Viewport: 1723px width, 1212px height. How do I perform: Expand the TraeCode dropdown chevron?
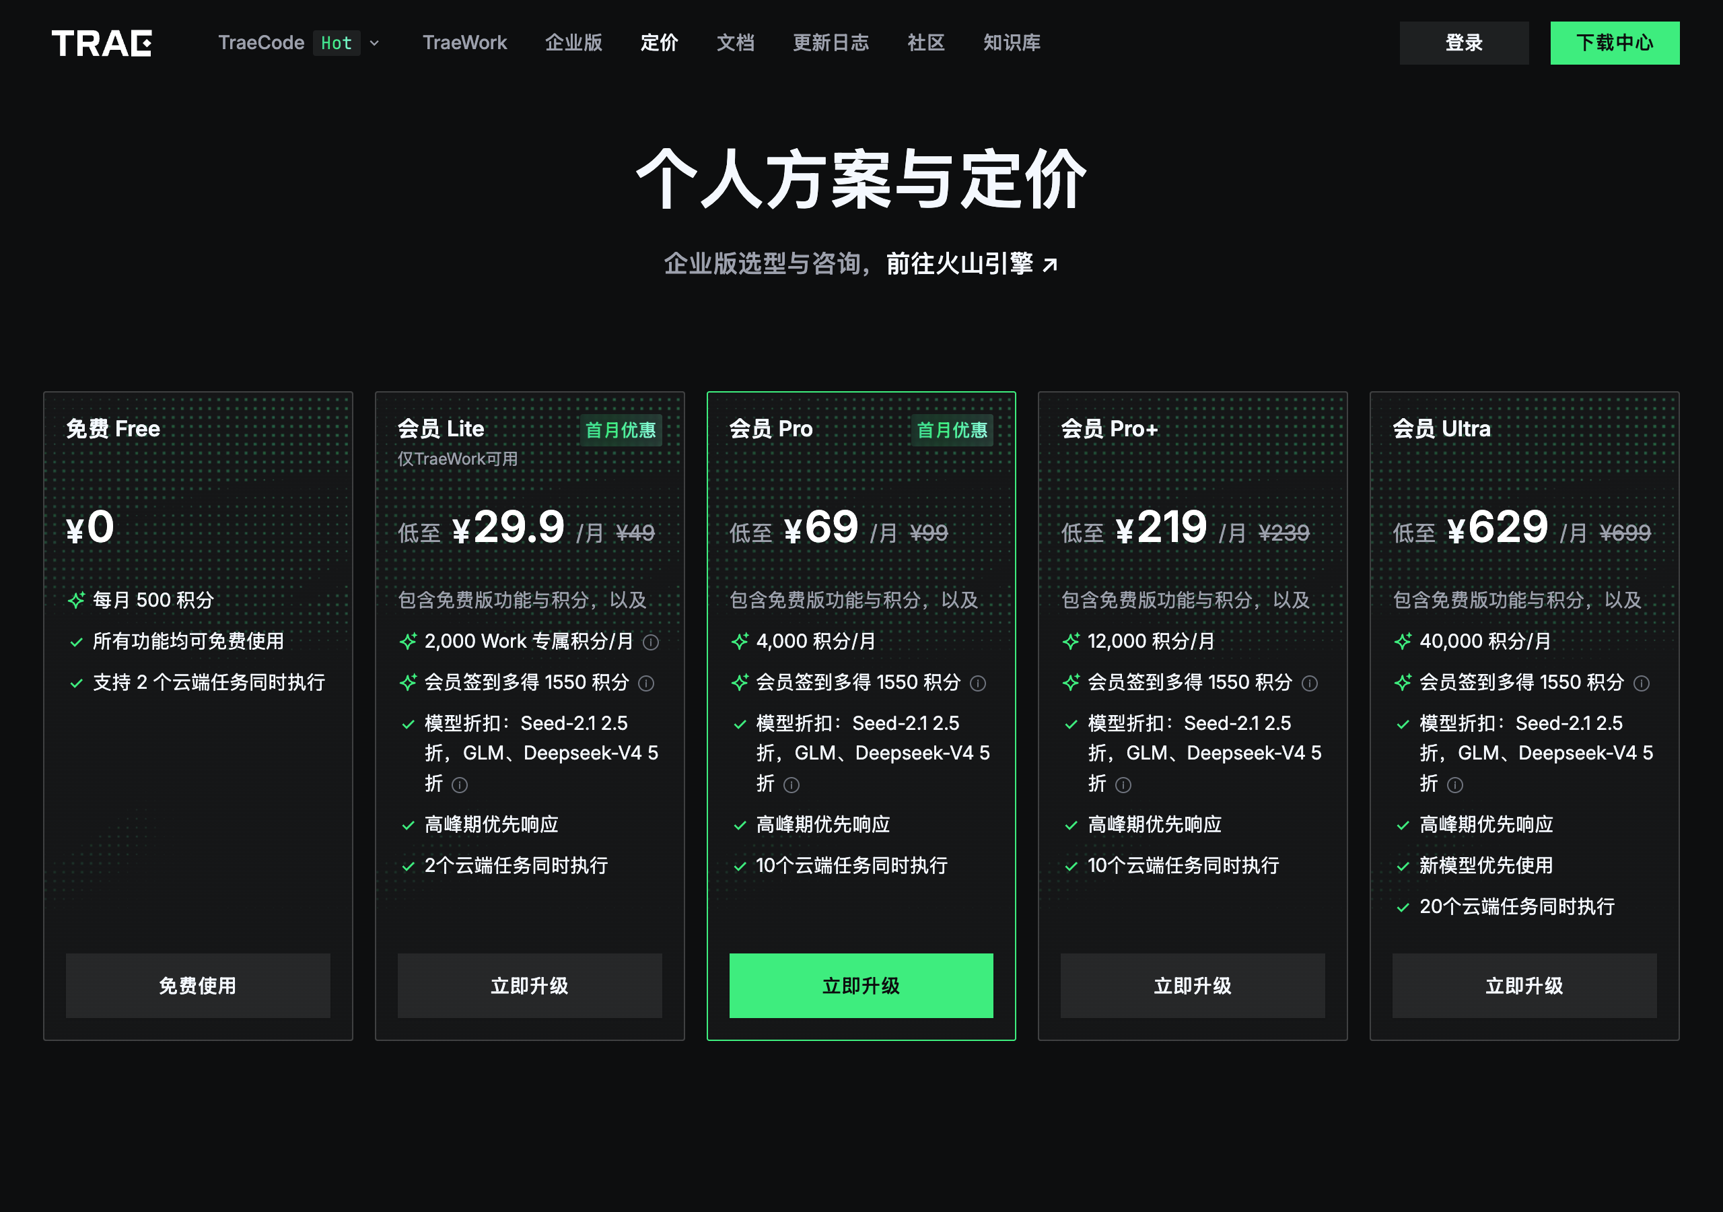[374, 44]
